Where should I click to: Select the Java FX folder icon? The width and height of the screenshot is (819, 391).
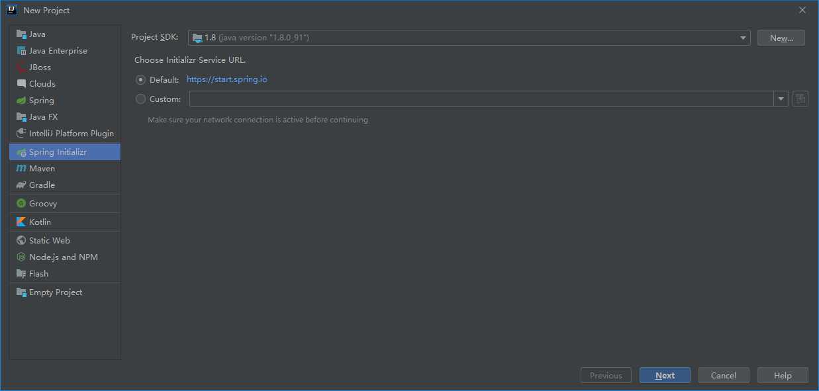click(21, 117)
